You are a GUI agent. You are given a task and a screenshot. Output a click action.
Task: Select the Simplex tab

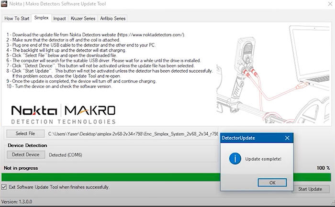(42, 18)
